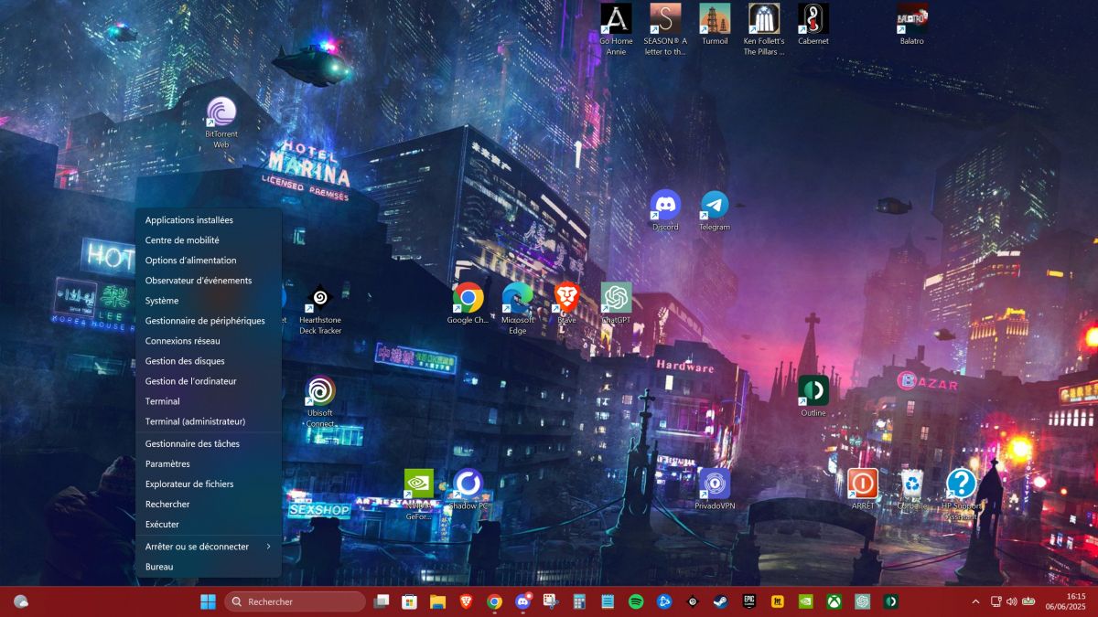Expand Arrêter ou se déconnecter submenu

(209, 547)
